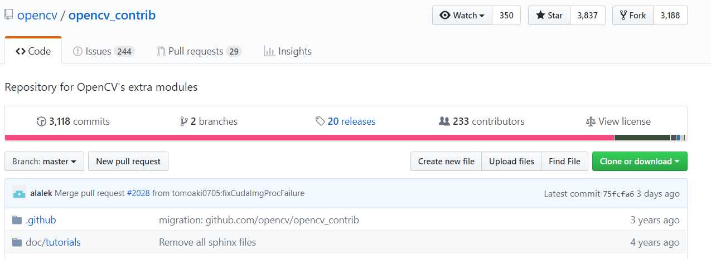Click alalek's avatar thumbnail
The image size is (711, 259).
point(19,193)
